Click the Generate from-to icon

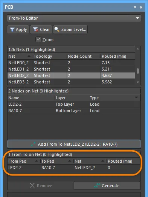tap(97, 186)
